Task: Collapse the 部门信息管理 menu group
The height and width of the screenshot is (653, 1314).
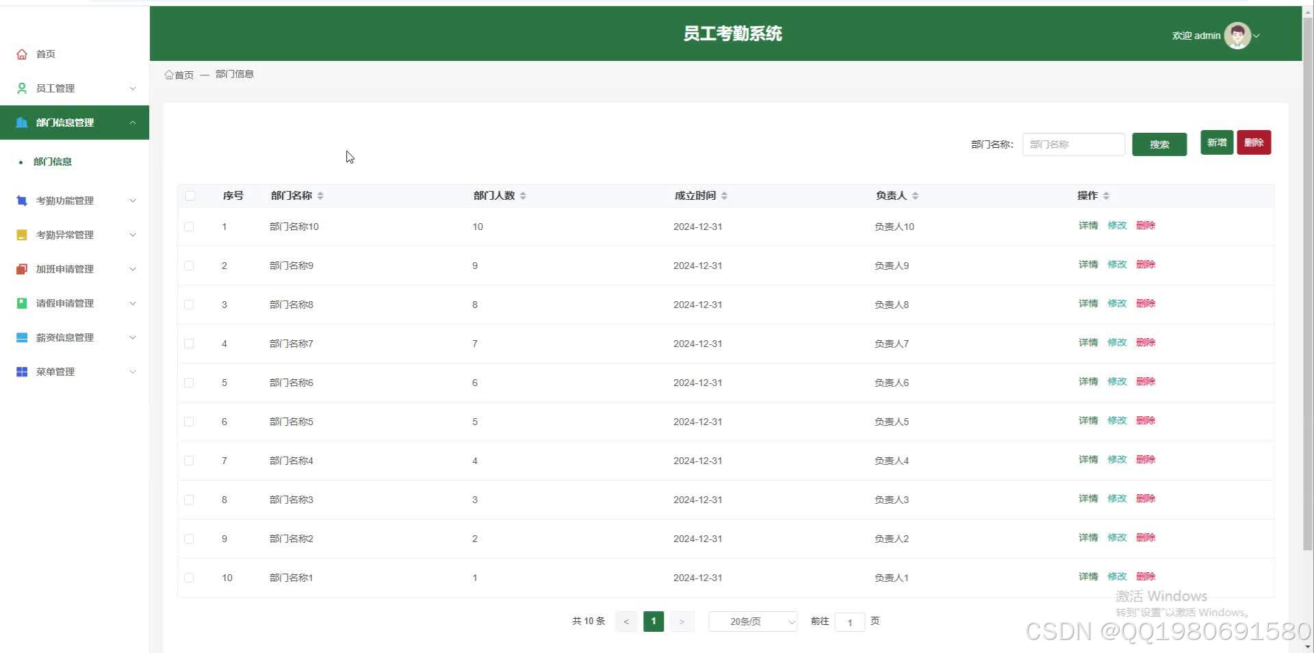Action: point(133,122)
